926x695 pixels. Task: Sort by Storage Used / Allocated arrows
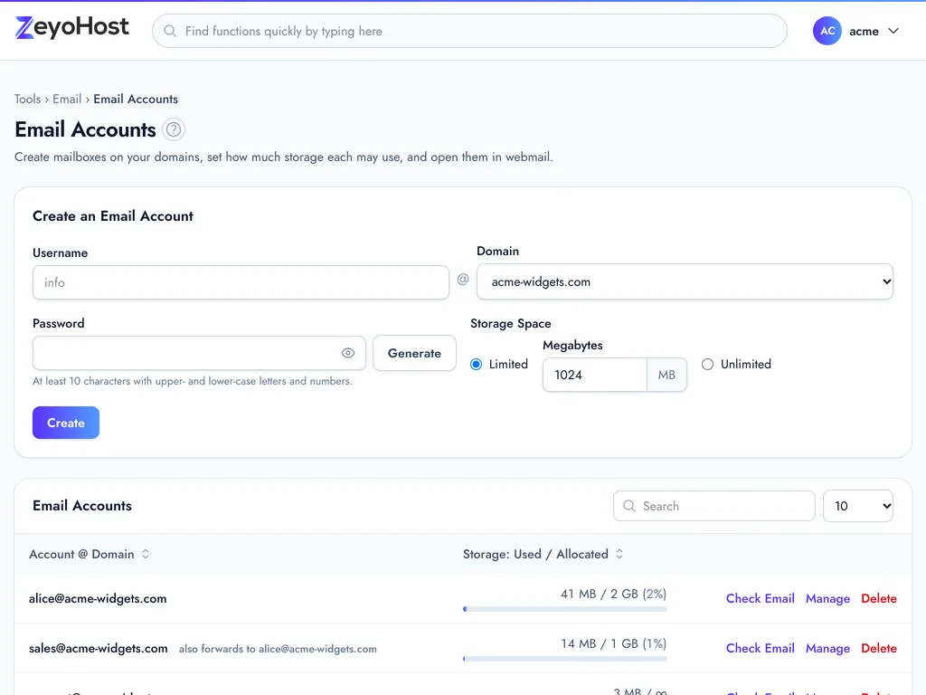[x=619, y=554]
